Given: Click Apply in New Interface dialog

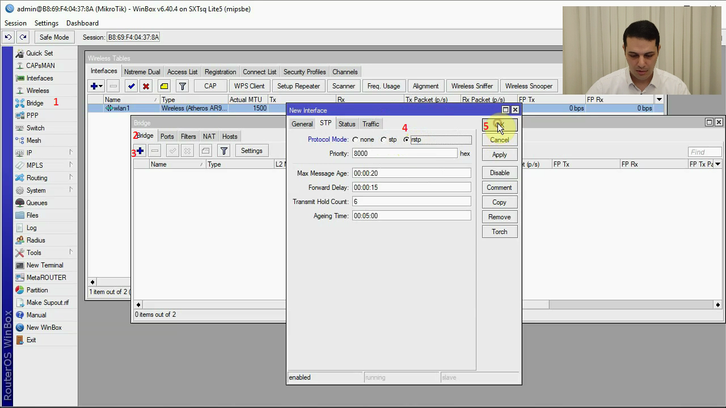Looking at the screenshot, I should [x=500, y=155].
